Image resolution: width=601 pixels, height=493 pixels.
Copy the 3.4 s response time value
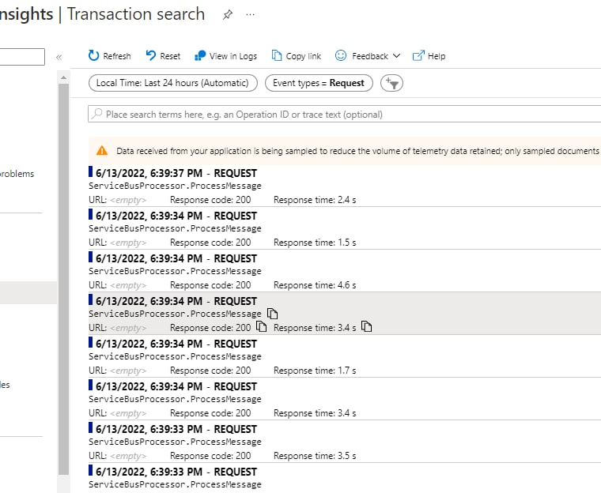367,327
